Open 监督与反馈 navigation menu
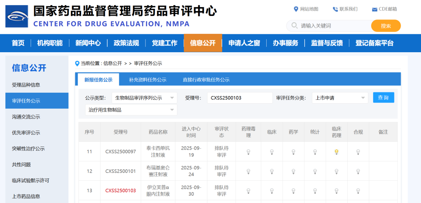 [327, 43]
